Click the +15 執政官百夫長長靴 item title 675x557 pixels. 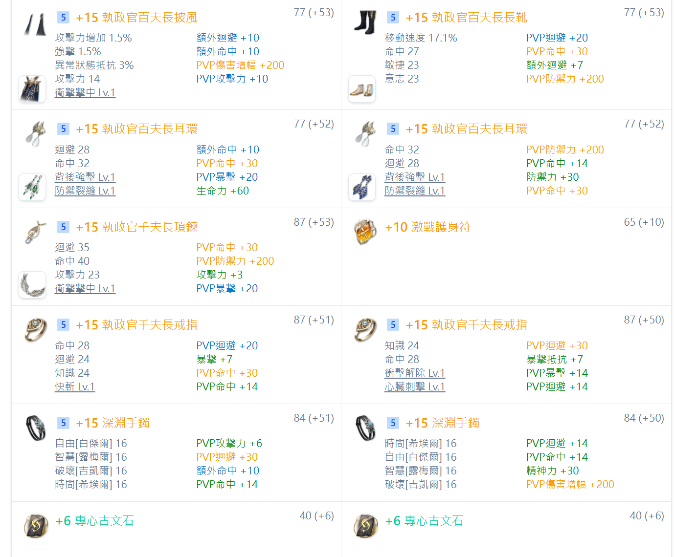point(467,18)
